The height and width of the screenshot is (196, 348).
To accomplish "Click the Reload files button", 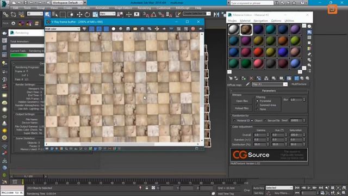I will tap(241, 108).
